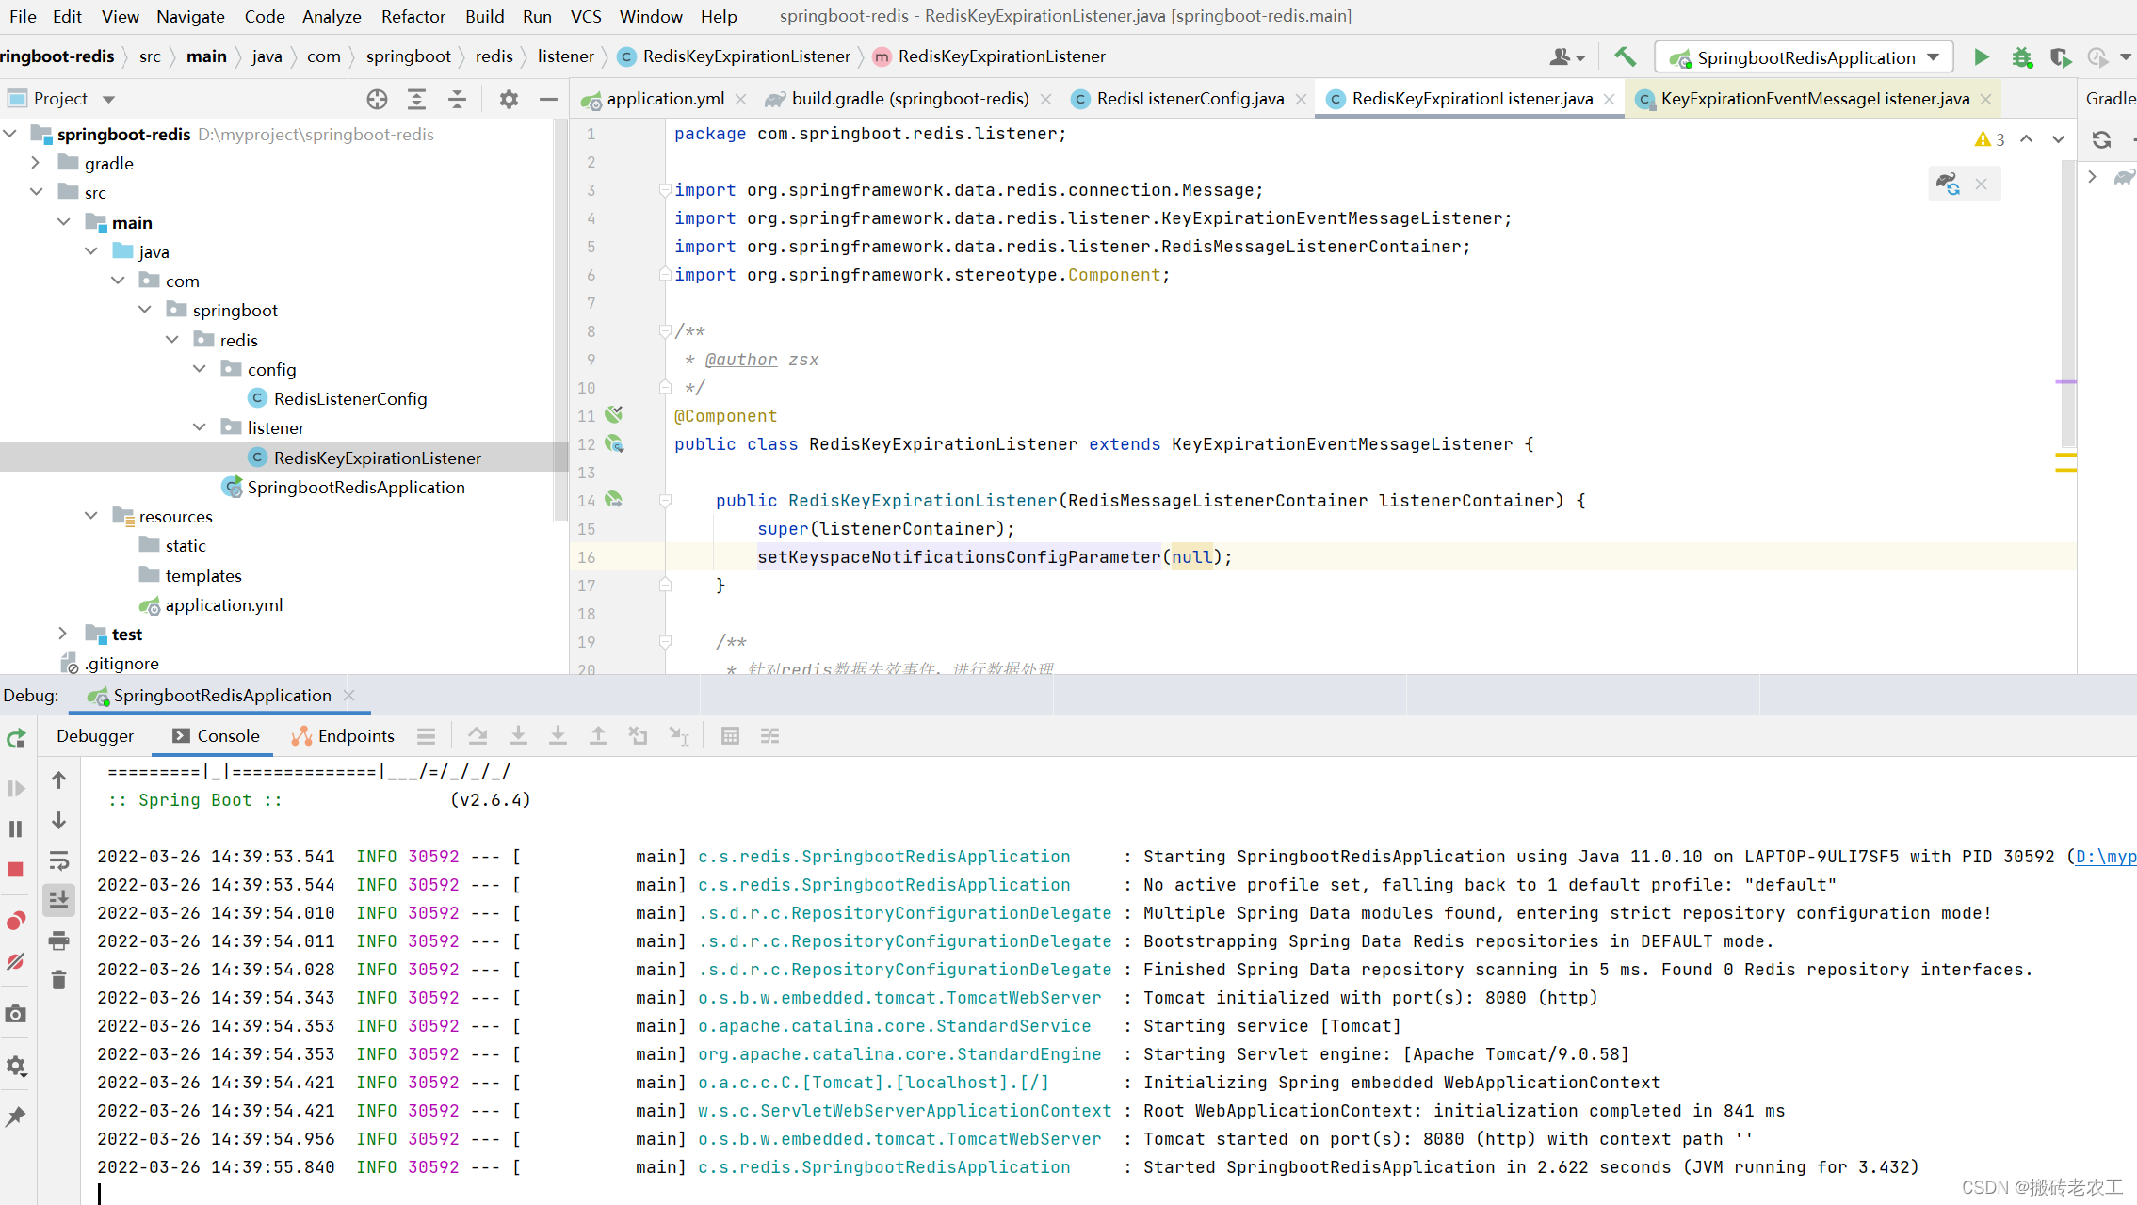Click the Select Opened File target icon
Image resolution: width=2137 pixels, height=1205 pixels.
377,99
